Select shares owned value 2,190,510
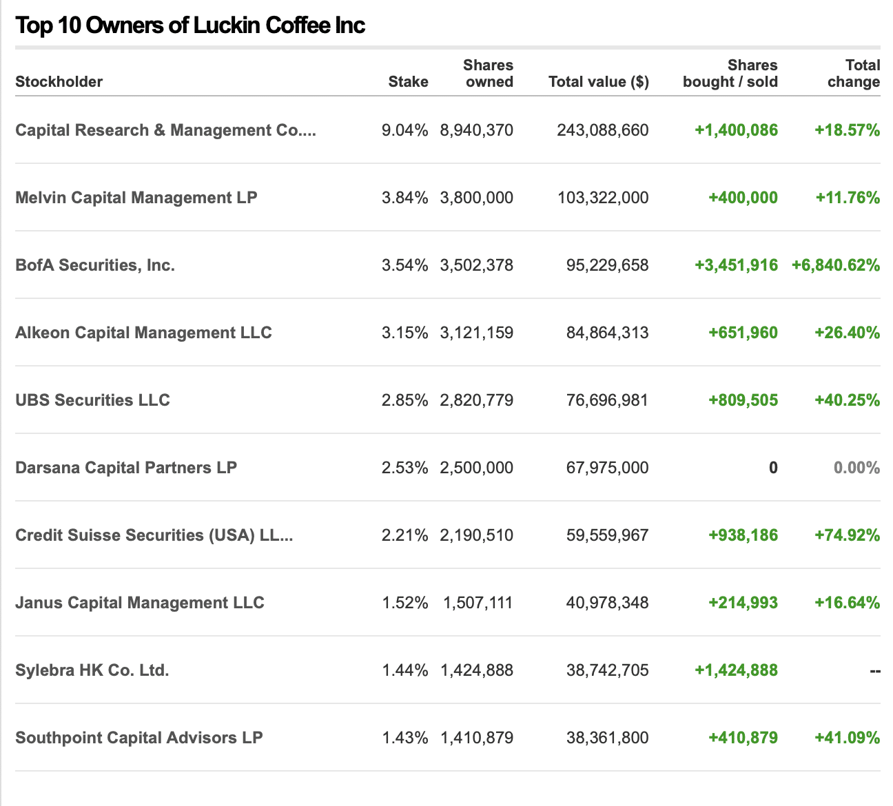The image size is (893, 806). tap(477, 535)
